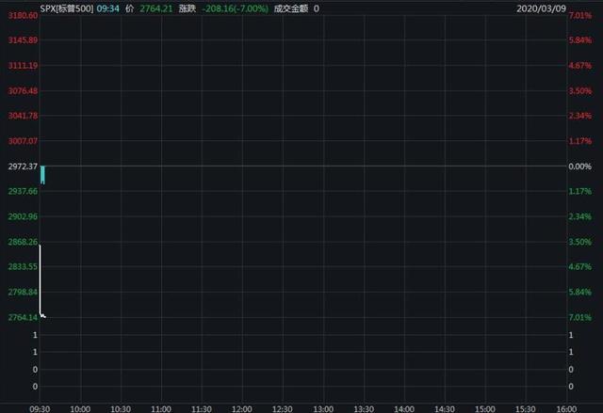Click the date 2020/03/09
Viewport: 603px width, 413px height.
coord(541,8)
